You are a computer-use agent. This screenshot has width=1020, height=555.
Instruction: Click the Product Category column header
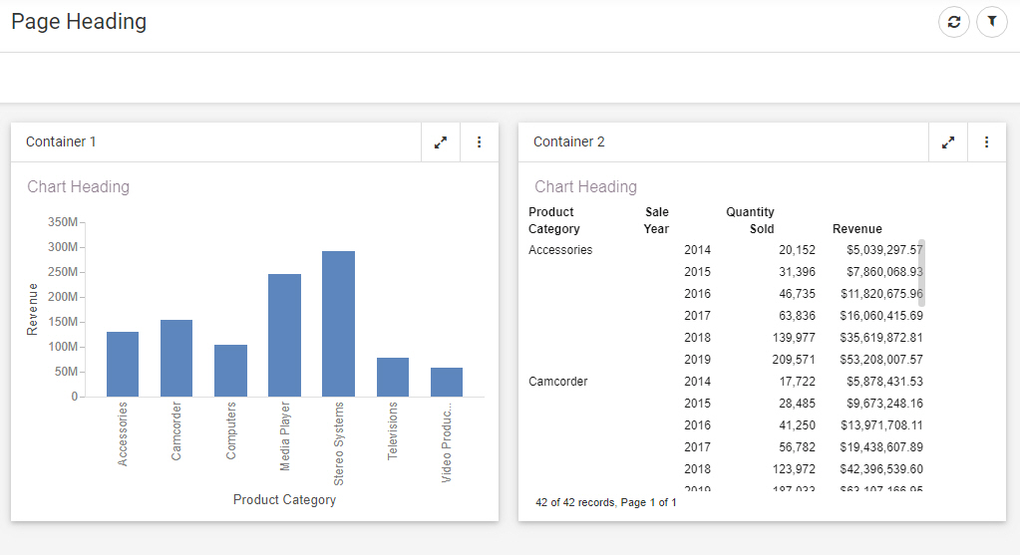[554, 220]
